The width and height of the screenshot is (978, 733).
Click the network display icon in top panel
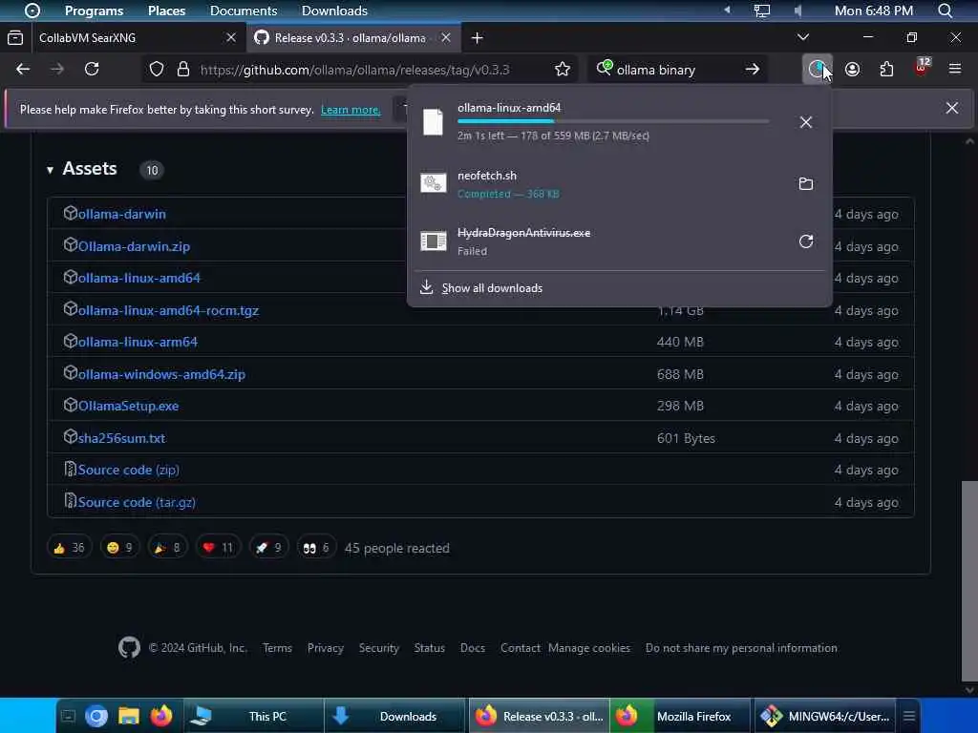[x=762, y=10]
